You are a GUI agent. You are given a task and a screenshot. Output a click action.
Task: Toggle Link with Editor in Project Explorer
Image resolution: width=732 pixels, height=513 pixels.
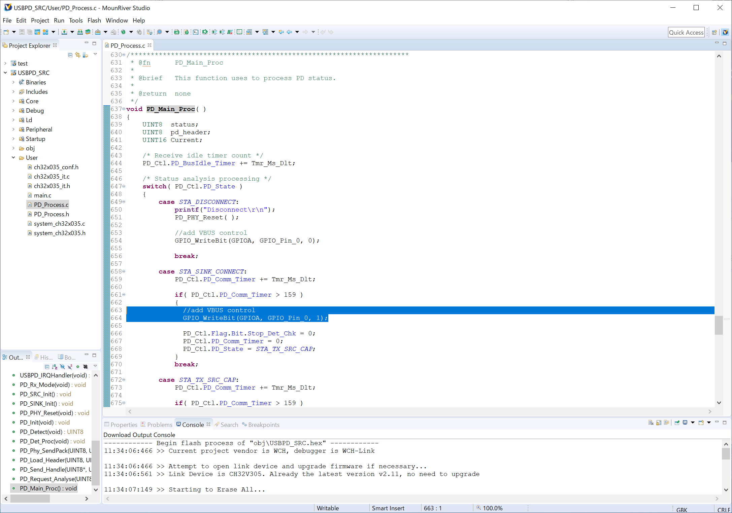point(78,55)
